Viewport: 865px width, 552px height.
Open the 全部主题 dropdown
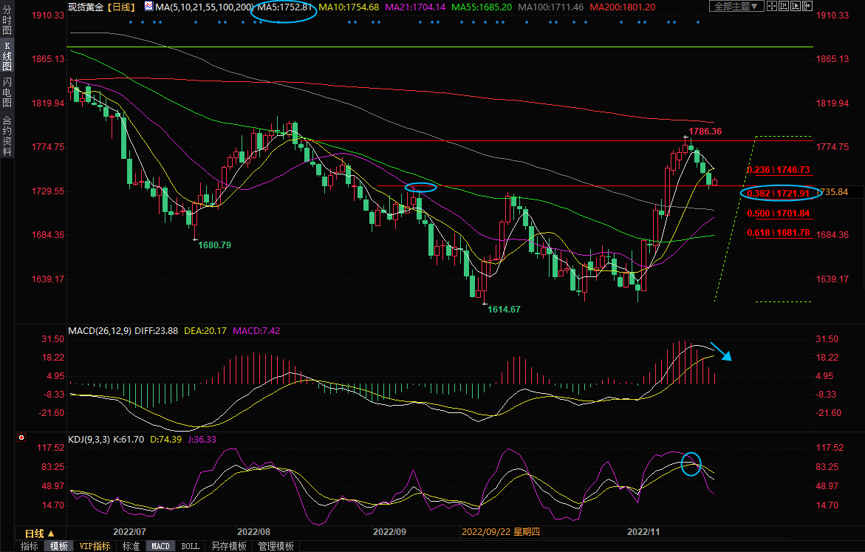(736, 6)
